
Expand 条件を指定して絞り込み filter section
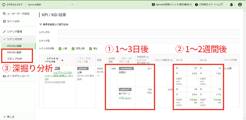click(x=54, y=25)
